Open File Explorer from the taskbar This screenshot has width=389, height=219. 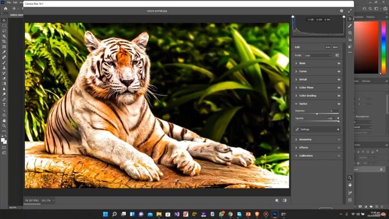pos(159,214)
